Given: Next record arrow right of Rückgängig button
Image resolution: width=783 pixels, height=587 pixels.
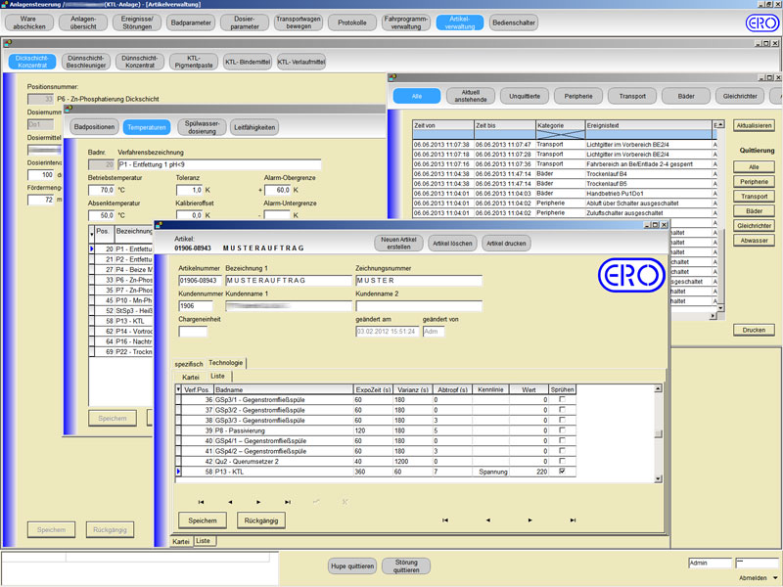Looking at the screenshot, I should click(x=530, y=520).
